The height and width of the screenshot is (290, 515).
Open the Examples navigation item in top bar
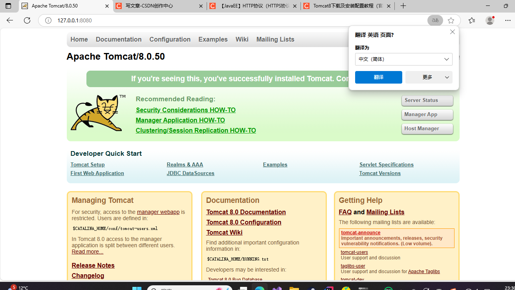click(x=213, y=39)
